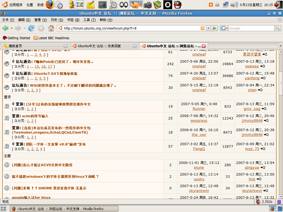
Task: Reload the current page
Action: coord(31,28)
